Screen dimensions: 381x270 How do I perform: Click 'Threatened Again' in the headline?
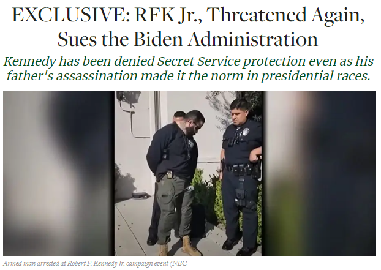(x=286, y=15)
